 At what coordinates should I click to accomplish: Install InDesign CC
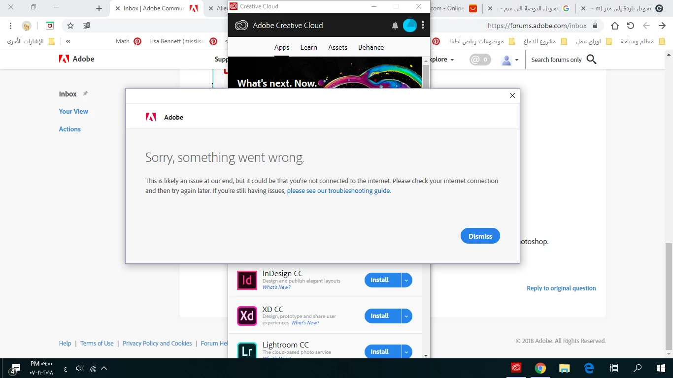tap(383, 280)
